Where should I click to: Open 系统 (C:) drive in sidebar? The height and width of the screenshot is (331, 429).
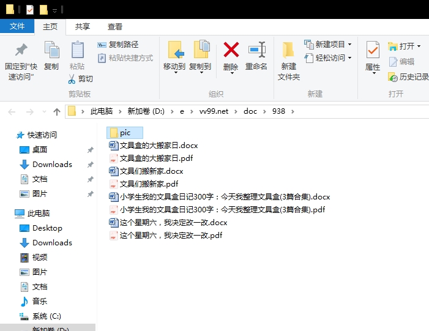point(40,316)
